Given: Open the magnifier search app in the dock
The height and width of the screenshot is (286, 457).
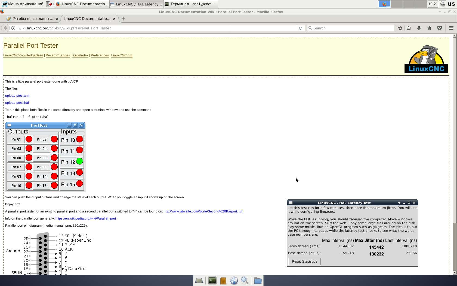Looking at the screenshot, I should point(245,281).
